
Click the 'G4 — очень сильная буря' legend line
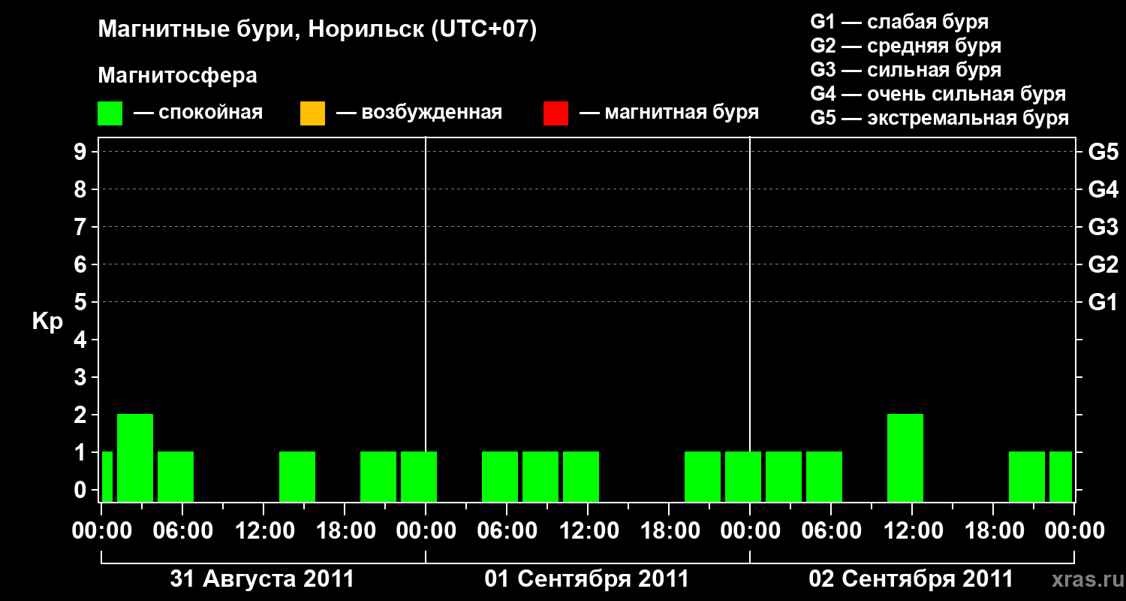click(x=938, y=94)
